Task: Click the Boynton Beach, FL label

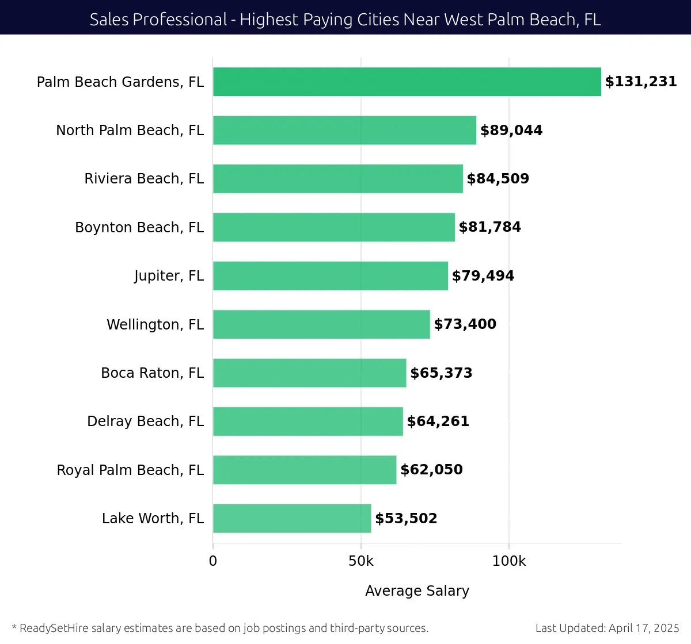Action: [139, 228]
